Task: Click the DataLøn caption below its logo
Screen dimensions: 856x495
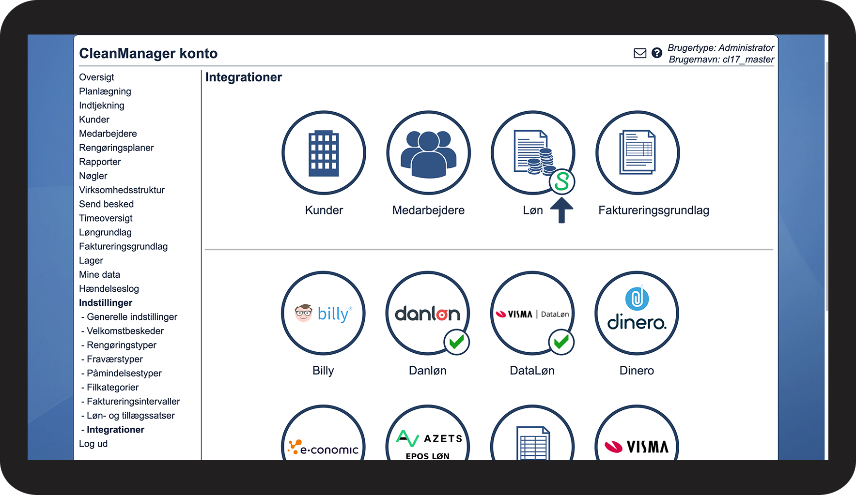Action: coord(532,371)
